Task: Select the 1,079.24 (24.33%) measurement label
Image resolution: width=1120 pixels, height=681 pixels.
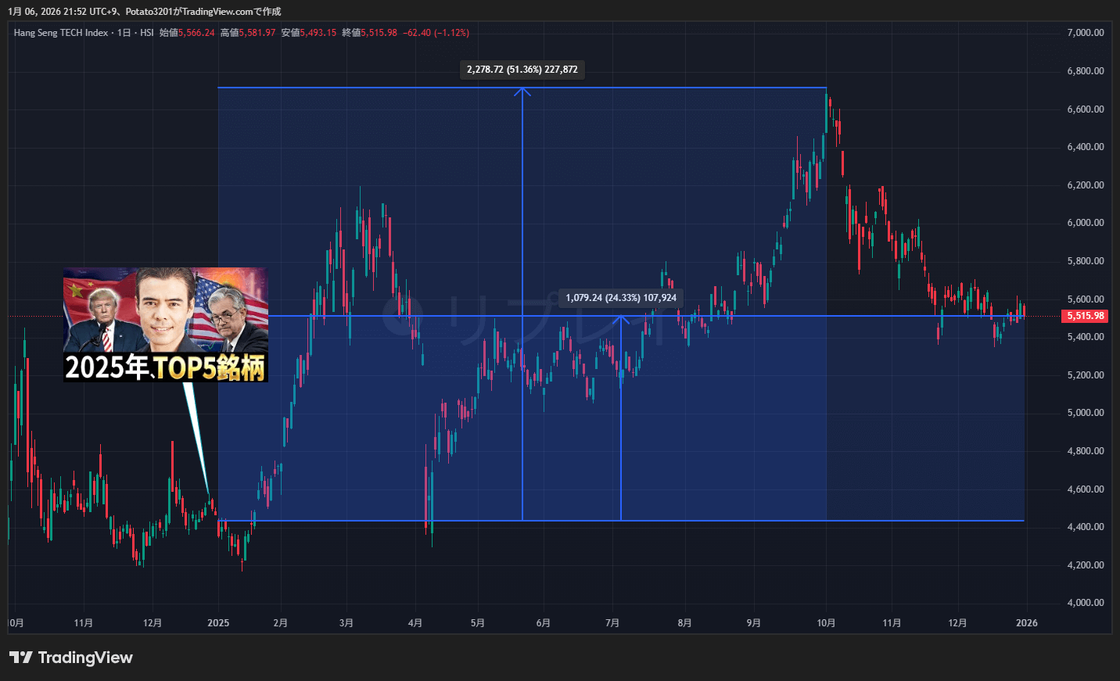Action: 621,298
